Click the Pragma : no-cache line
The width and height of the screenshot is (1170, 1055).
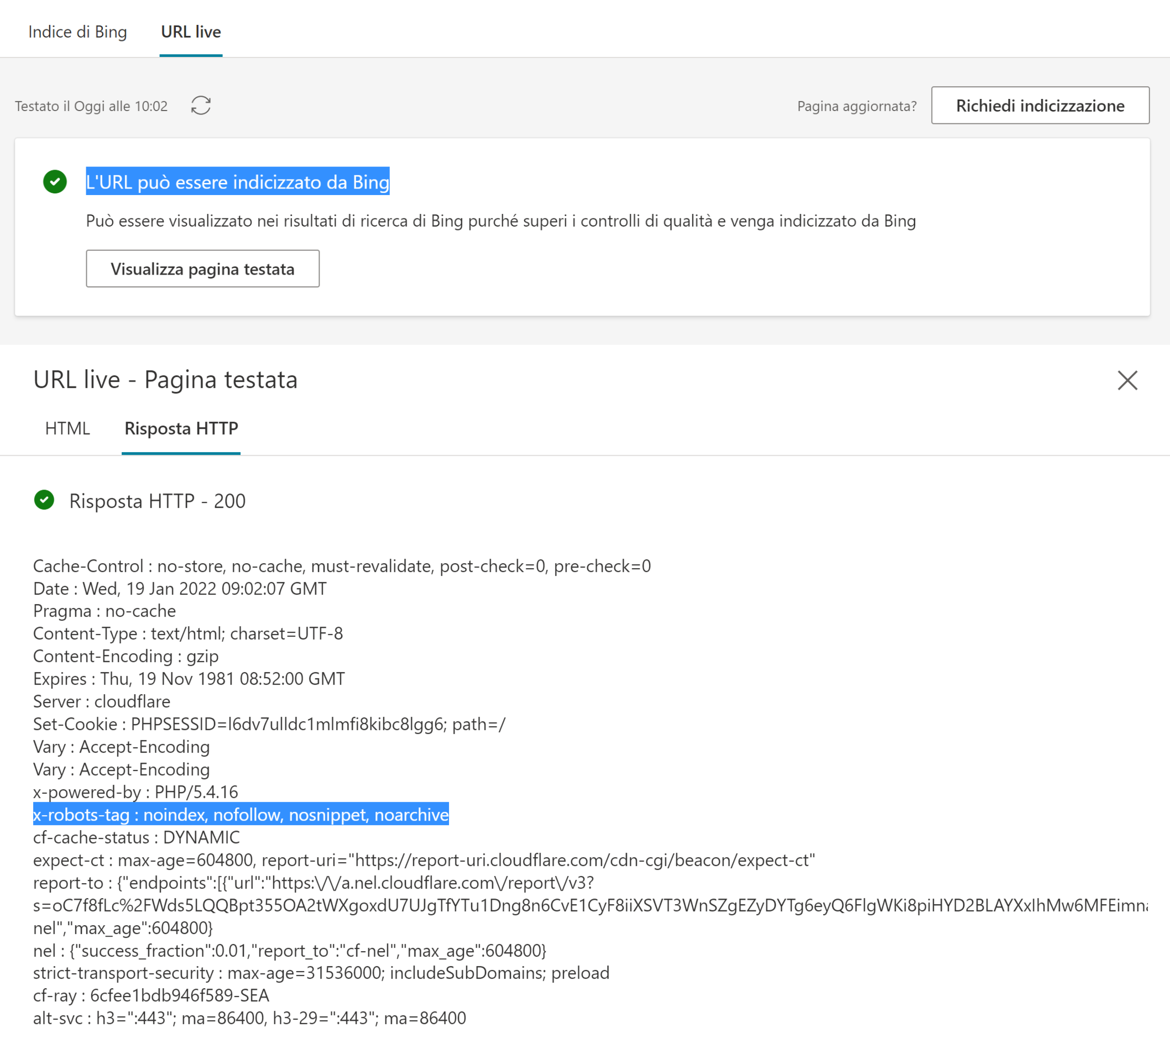pos(105,611)
